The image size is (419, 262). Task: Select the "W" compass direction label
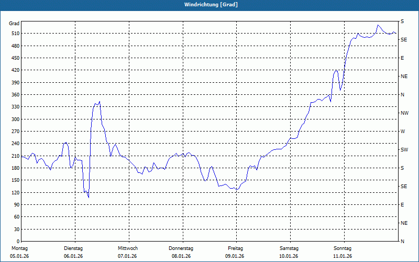[x=403, y=132]
